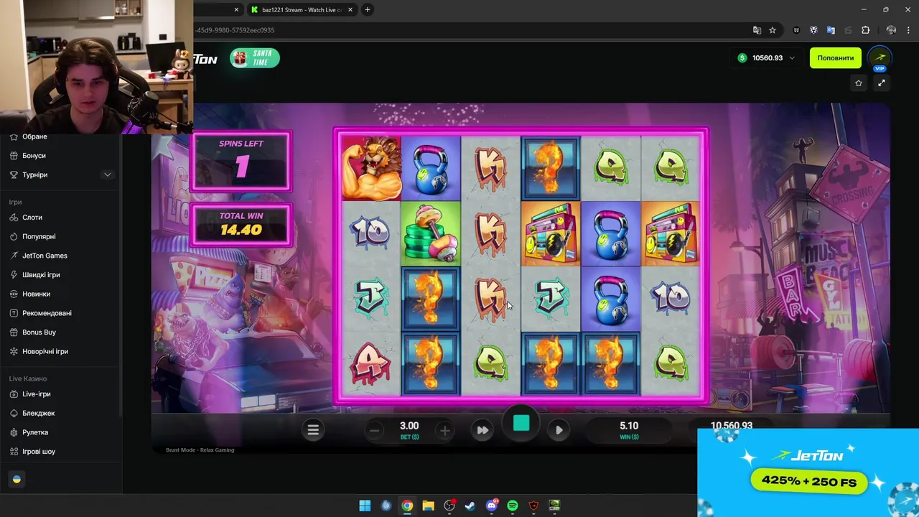Click the JetTon 425% + 250 FS banner

808,472
